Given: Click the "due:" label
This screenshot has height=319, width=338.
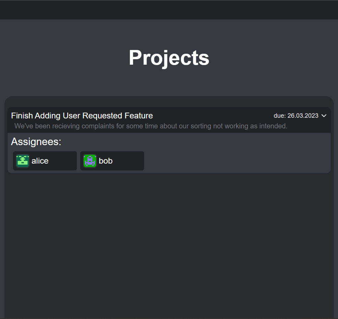Looking at the screenshot, I should click(280, 116).
